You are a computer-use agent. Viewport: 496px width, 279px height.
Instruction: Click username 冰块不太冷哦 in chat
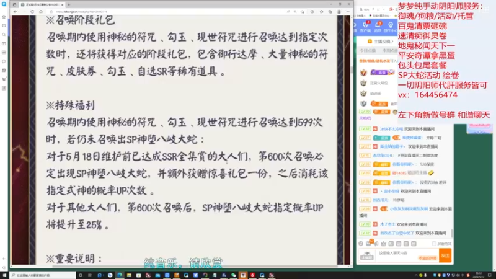tap(391, 129)
